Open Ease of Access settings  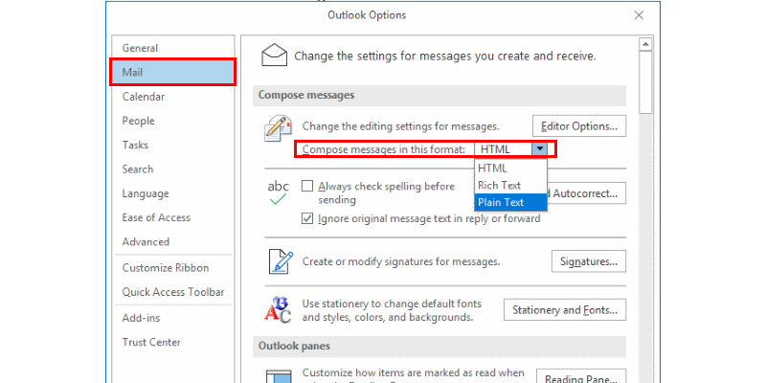tap(172, 217)
